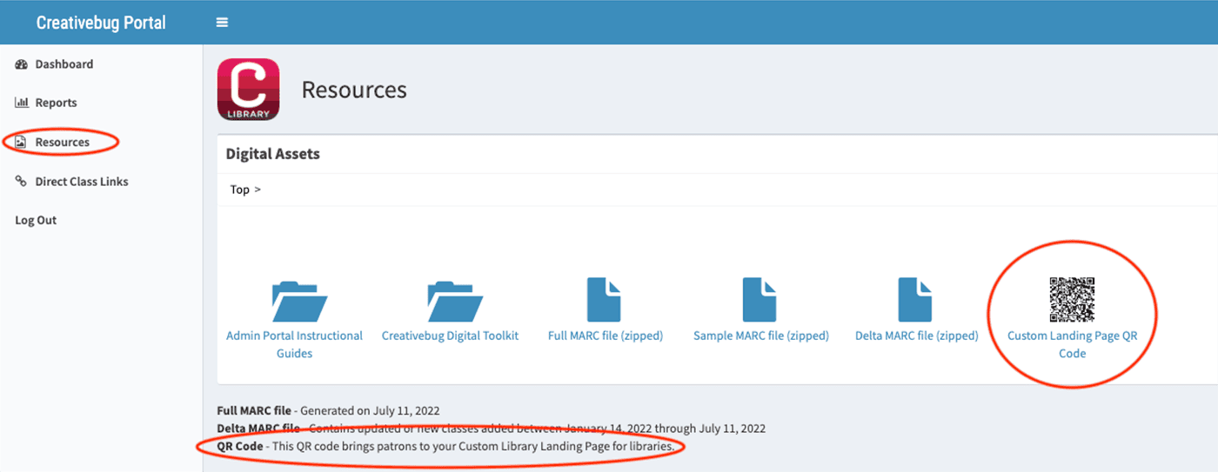Download Sample MARC file (zipped) link
Viewport: 1218px width, 472px height.
[x=761, y=336]
